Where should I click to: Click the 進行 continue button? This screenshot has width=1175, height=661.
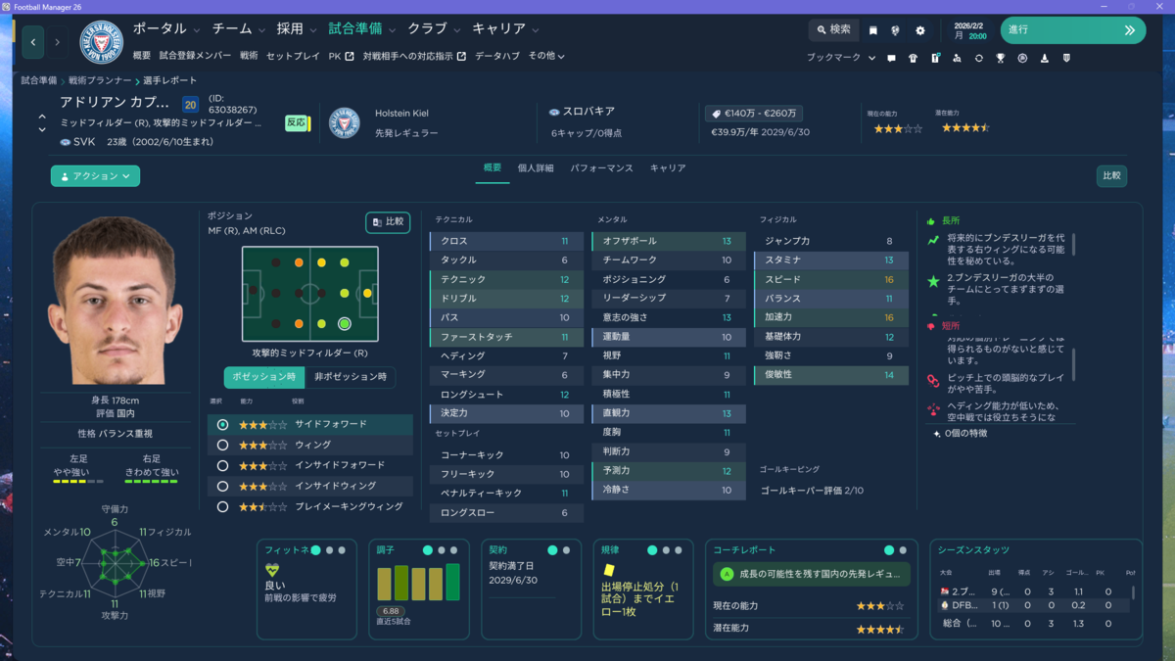(x=1072, y=30)
